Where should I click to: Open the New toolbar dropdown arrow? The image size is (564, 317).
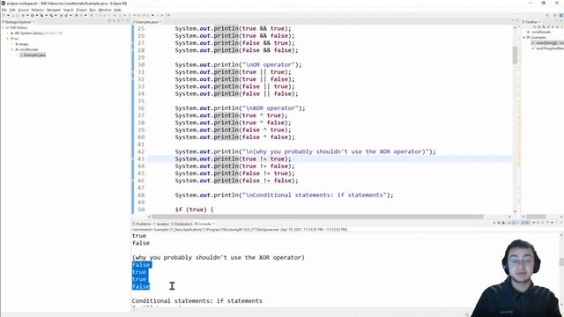pos(8,16)
